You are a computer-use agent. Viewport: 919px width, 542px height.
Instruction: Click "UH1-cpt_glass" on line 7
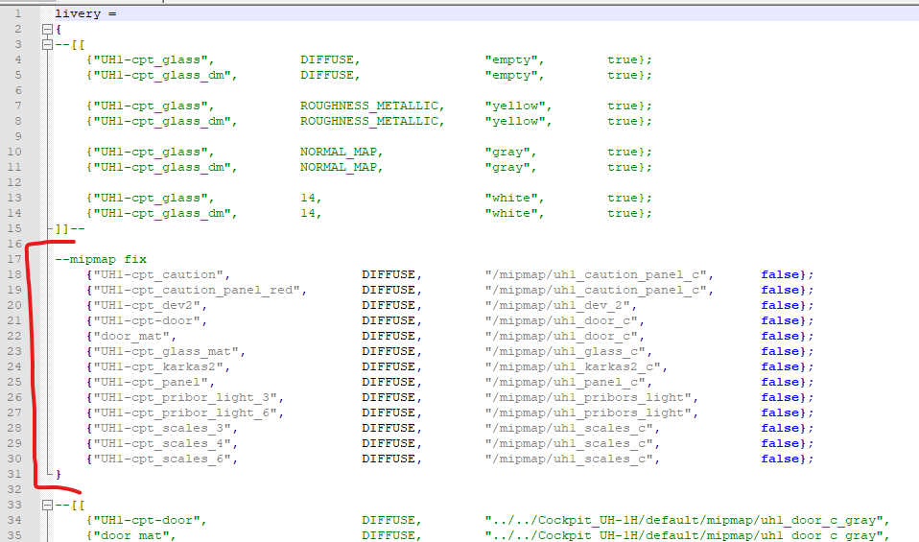(151, 106)
